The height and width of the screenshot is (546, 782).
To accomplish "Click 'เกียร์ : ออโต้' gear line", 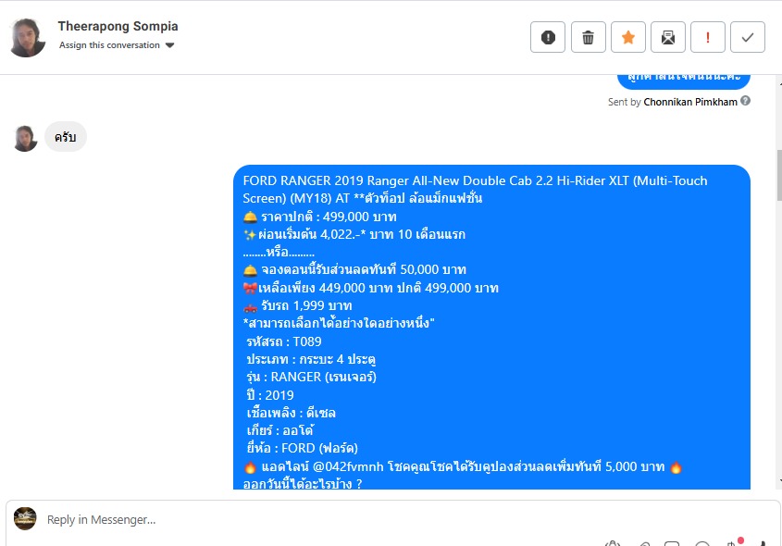I will click(279, 429).
